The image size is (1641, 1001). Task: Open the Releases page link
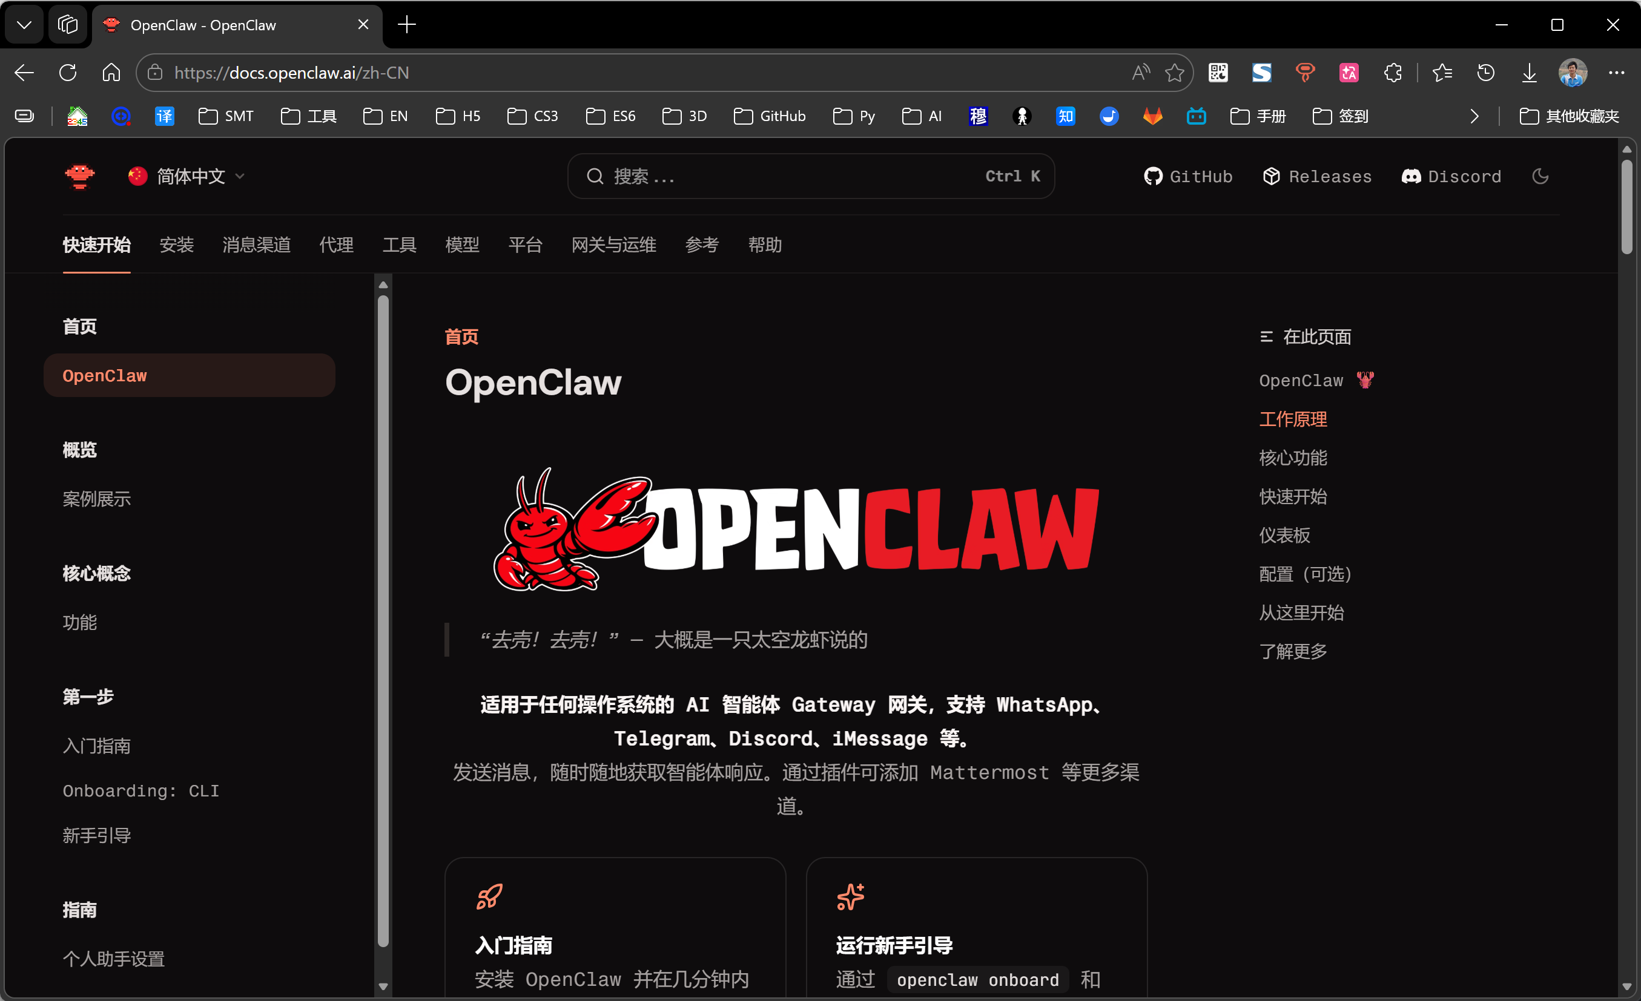(1316, 176)
